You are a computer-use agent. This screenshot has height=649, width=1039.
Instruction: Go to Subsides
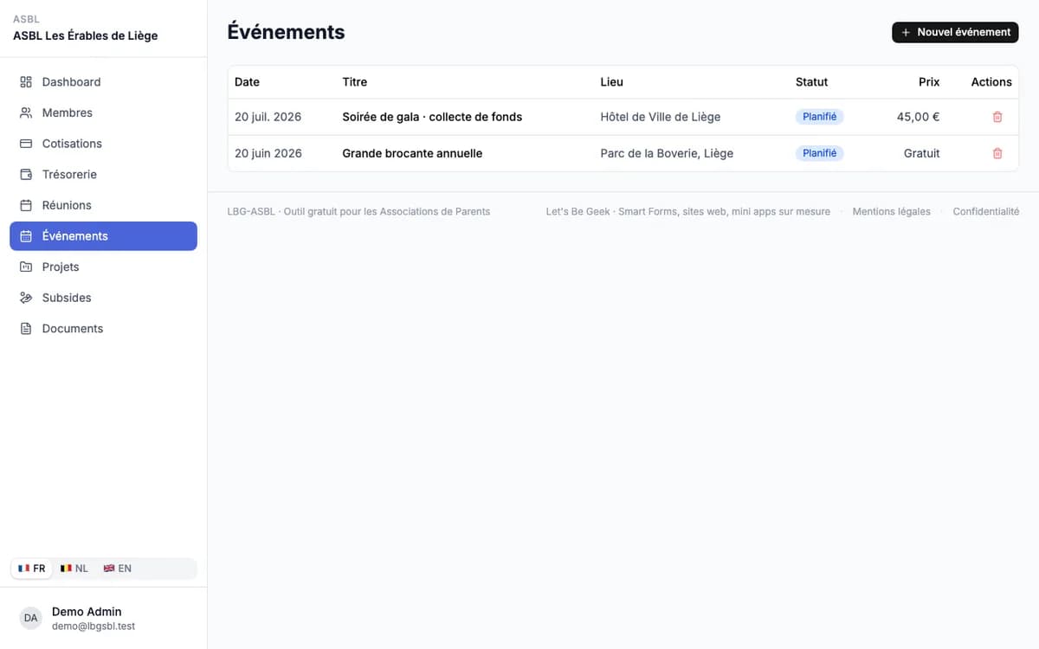[x=103, y=298]
